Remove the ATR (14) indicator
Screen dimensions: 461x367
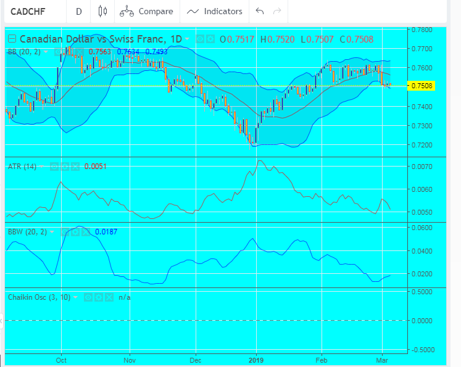[x=75, y=167]
